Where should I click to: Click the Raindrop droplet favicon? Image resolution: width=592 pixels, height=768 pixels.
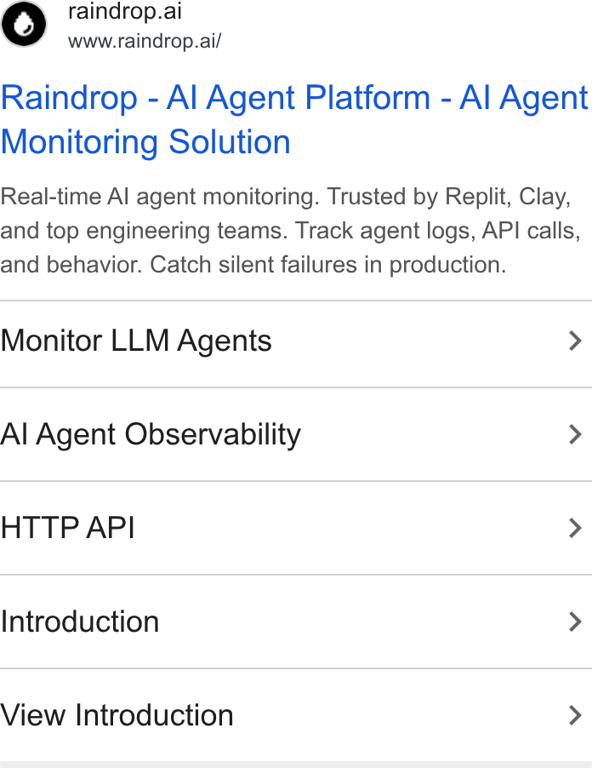[x=24, y=24]
